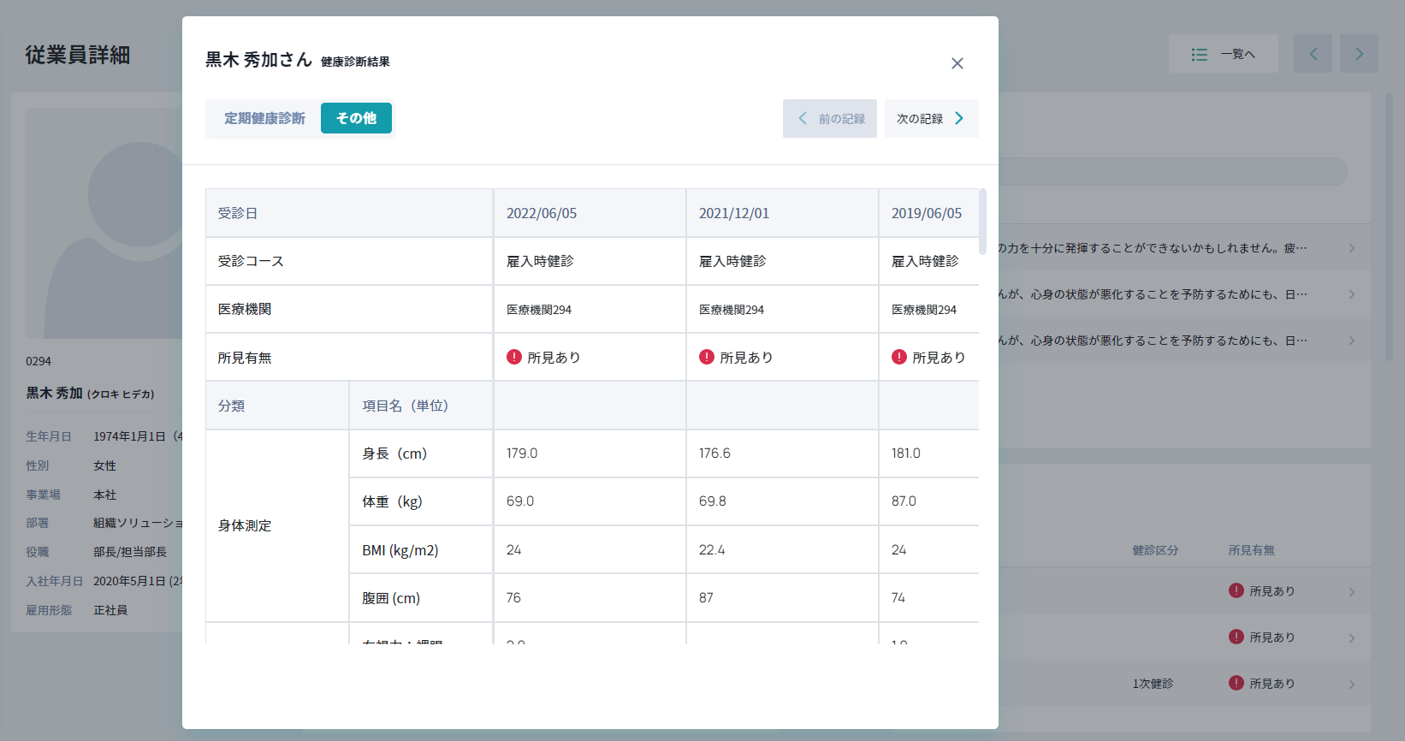Click the BMI (kg/m2) item label
Viewport: 1405px width, 741px height.
tap(400, 550)
